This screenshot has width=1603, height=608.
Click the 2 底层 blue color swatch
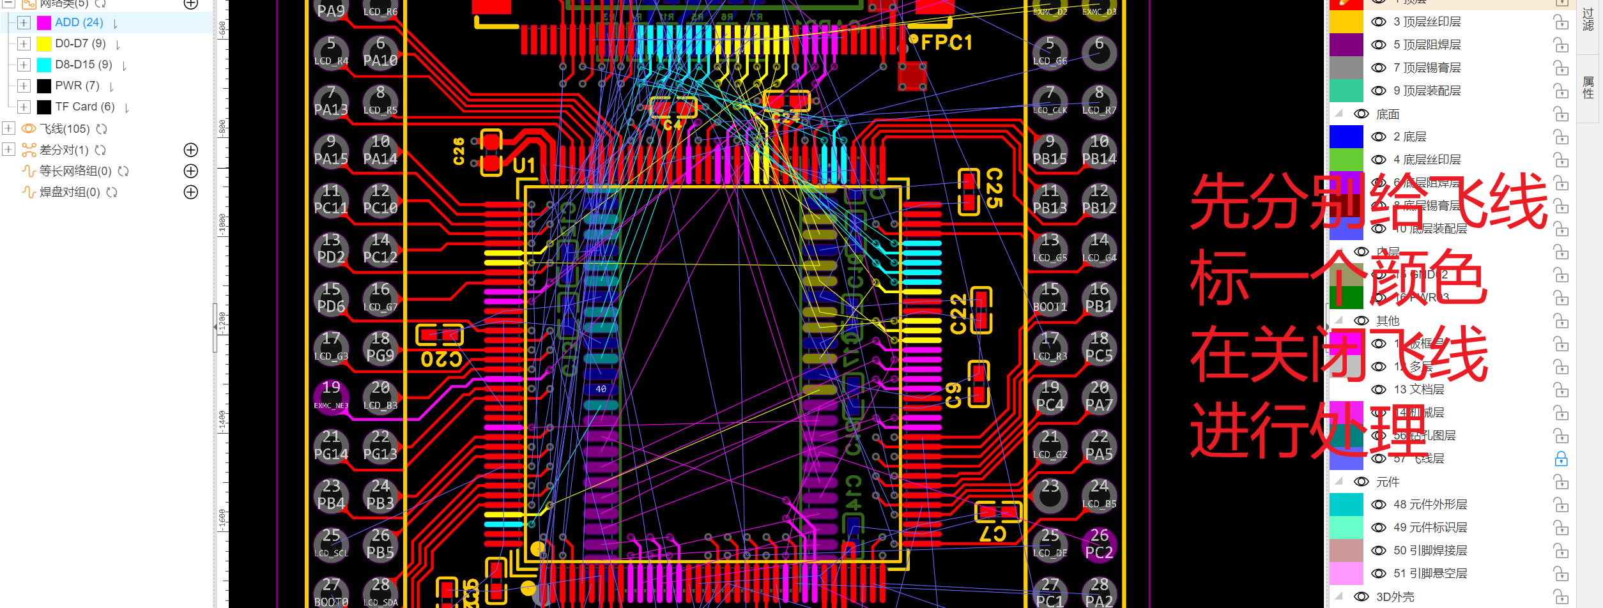(x=1346, y=137)
